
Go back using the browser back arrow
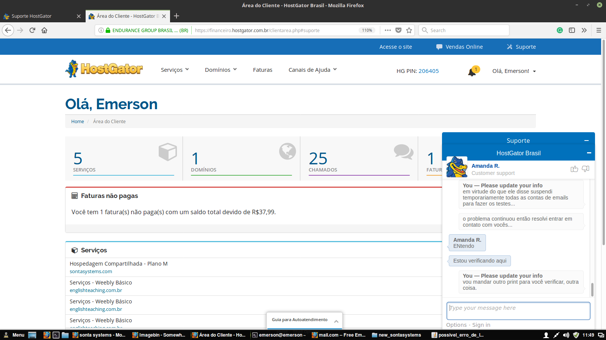coord(8,30)
